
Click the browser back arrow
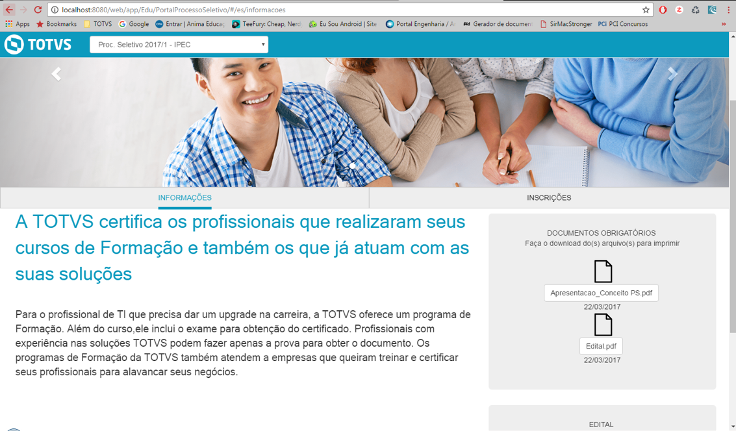point(9,9)
